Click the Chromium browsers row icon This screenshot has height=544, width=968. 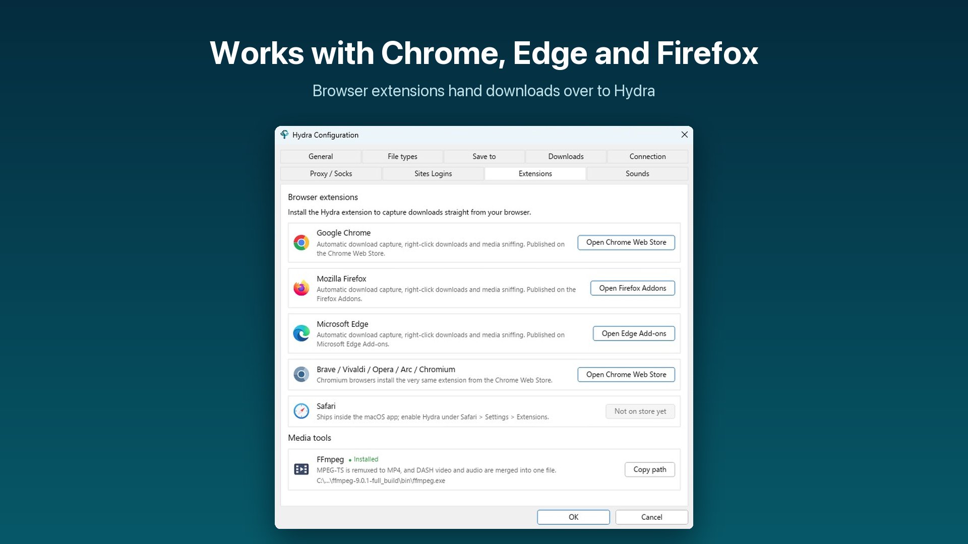click(x=301, y=374)
